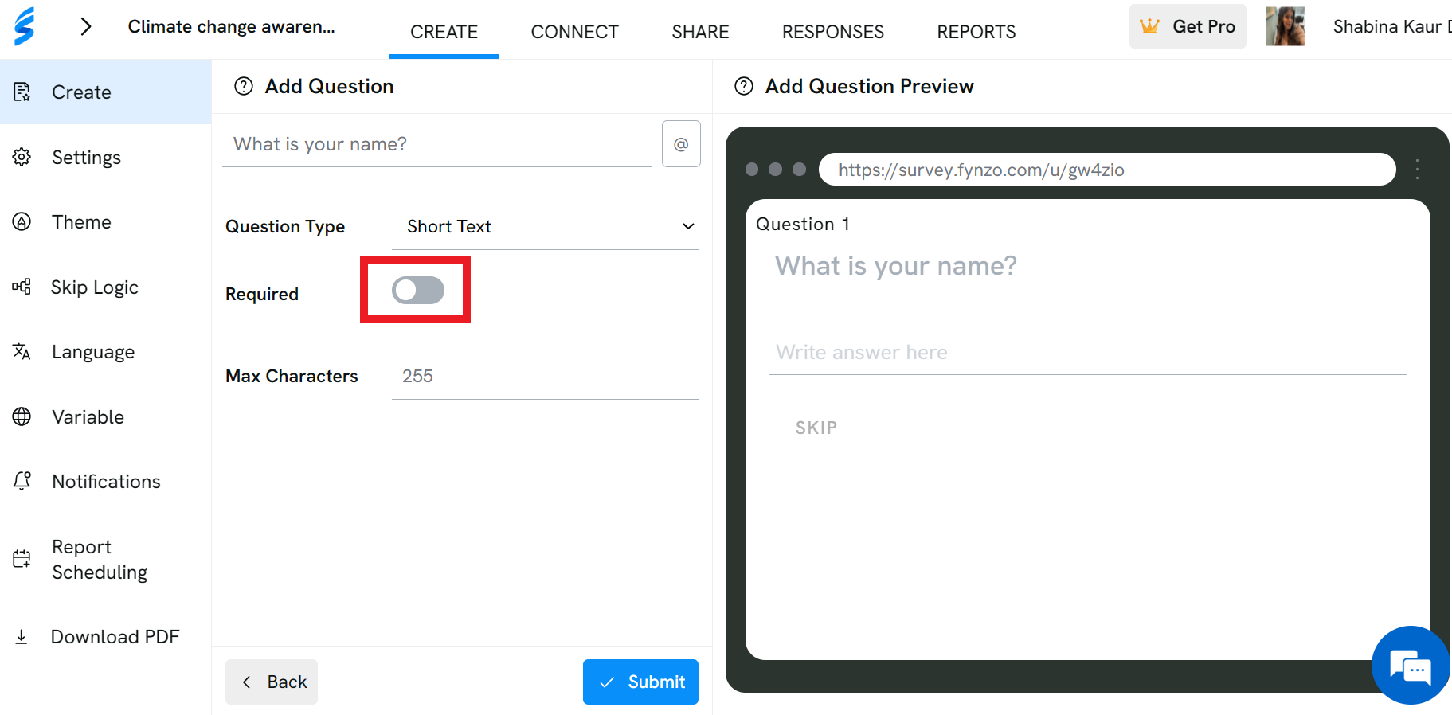The width and height of the screenshot is (1452, 715).
Task: Enable the Required toggle
Action: coord(417,291)
